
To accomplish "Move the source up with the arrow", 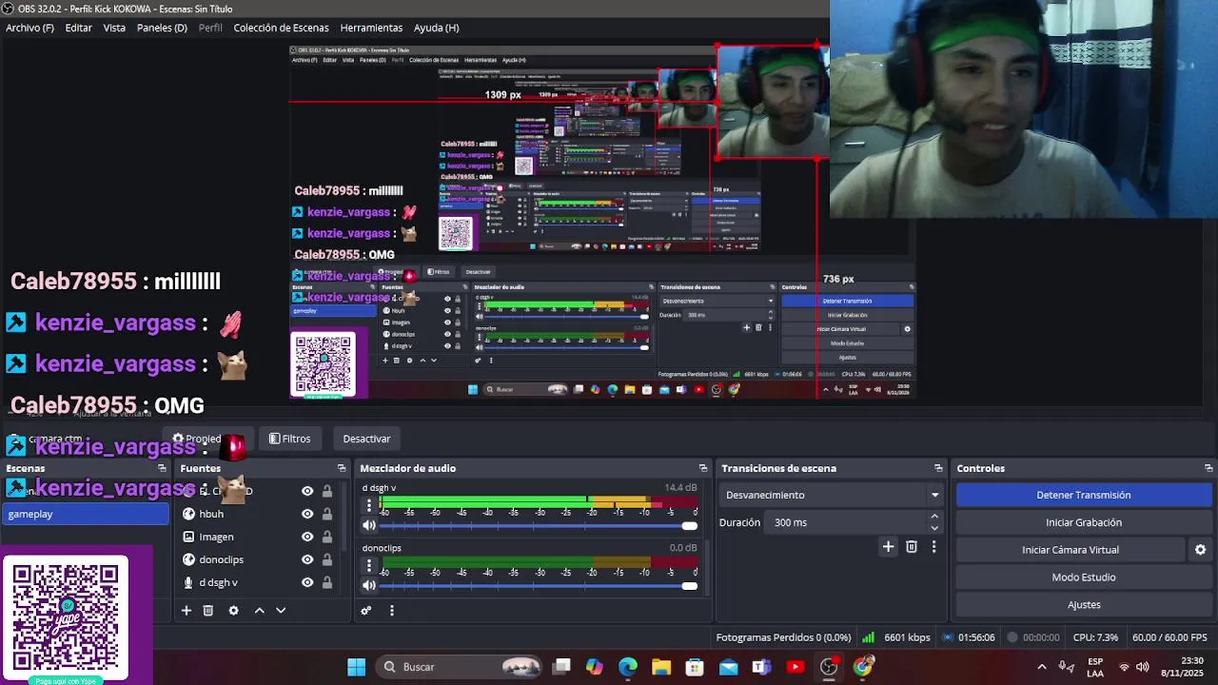I will click(x=259, y=611).
